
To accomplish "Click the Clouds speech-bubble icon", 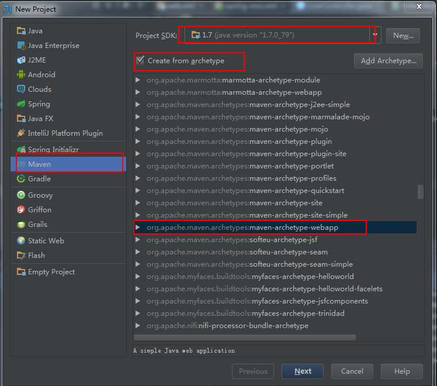I will coord(21,89).
